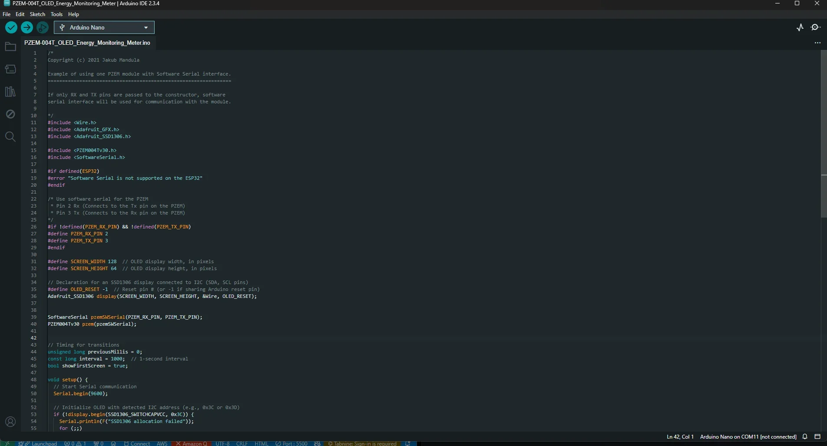Click line number 42 in the gutter
Screen dimensions: 827x446
click(33, 338)
